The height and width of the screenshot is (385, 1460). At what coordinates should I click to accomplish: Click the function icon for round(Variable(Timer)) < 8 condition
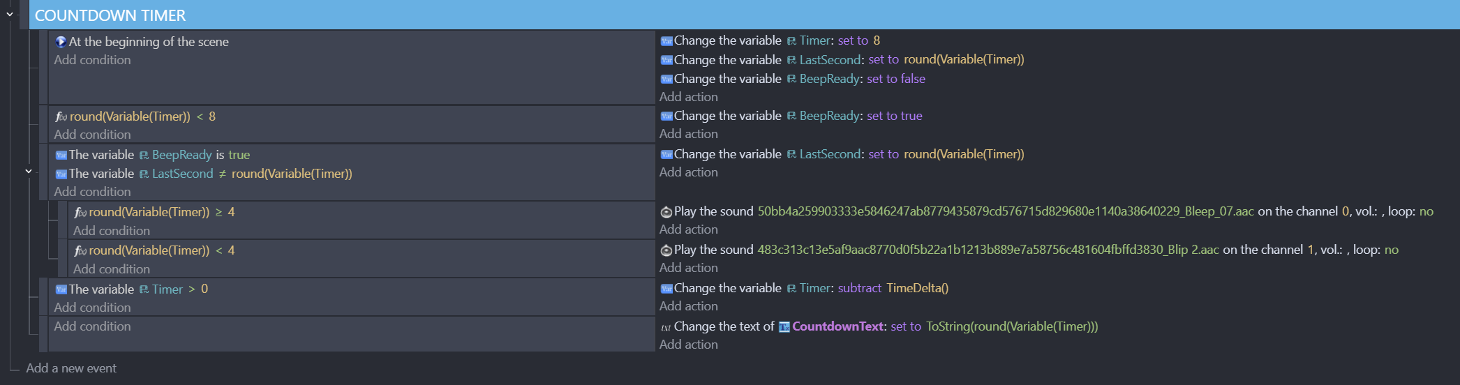tap(61, 116)
